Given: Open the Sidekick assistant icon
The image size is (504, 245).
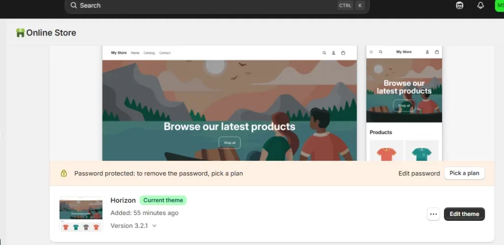Looking at the screenshot, I should coord(460,5).
